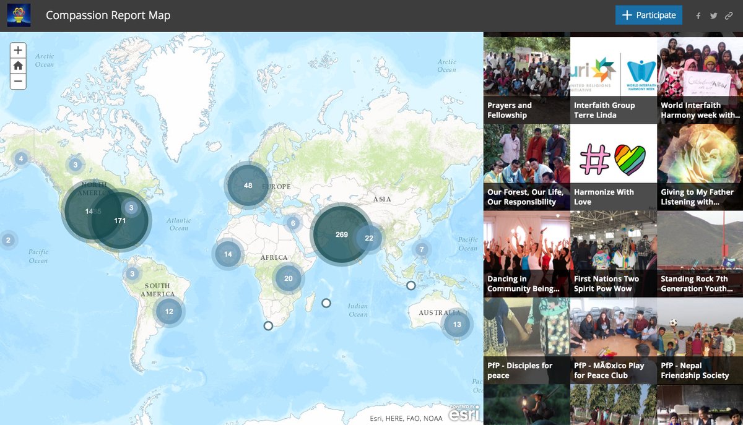Select the 4 cluster near Alaska

[x=21, y=159]
